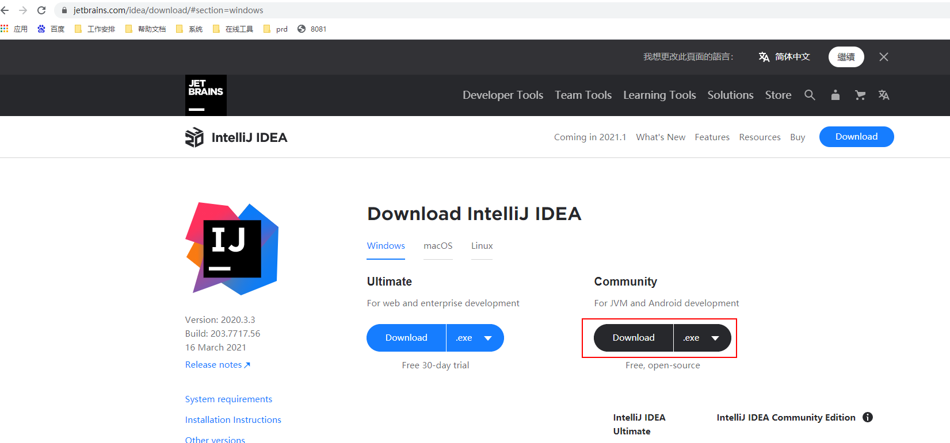Click the IntelliJ IDEA Community Edition comparison heading
Viewport: 950px width, 443px height.
pos(786,418)
